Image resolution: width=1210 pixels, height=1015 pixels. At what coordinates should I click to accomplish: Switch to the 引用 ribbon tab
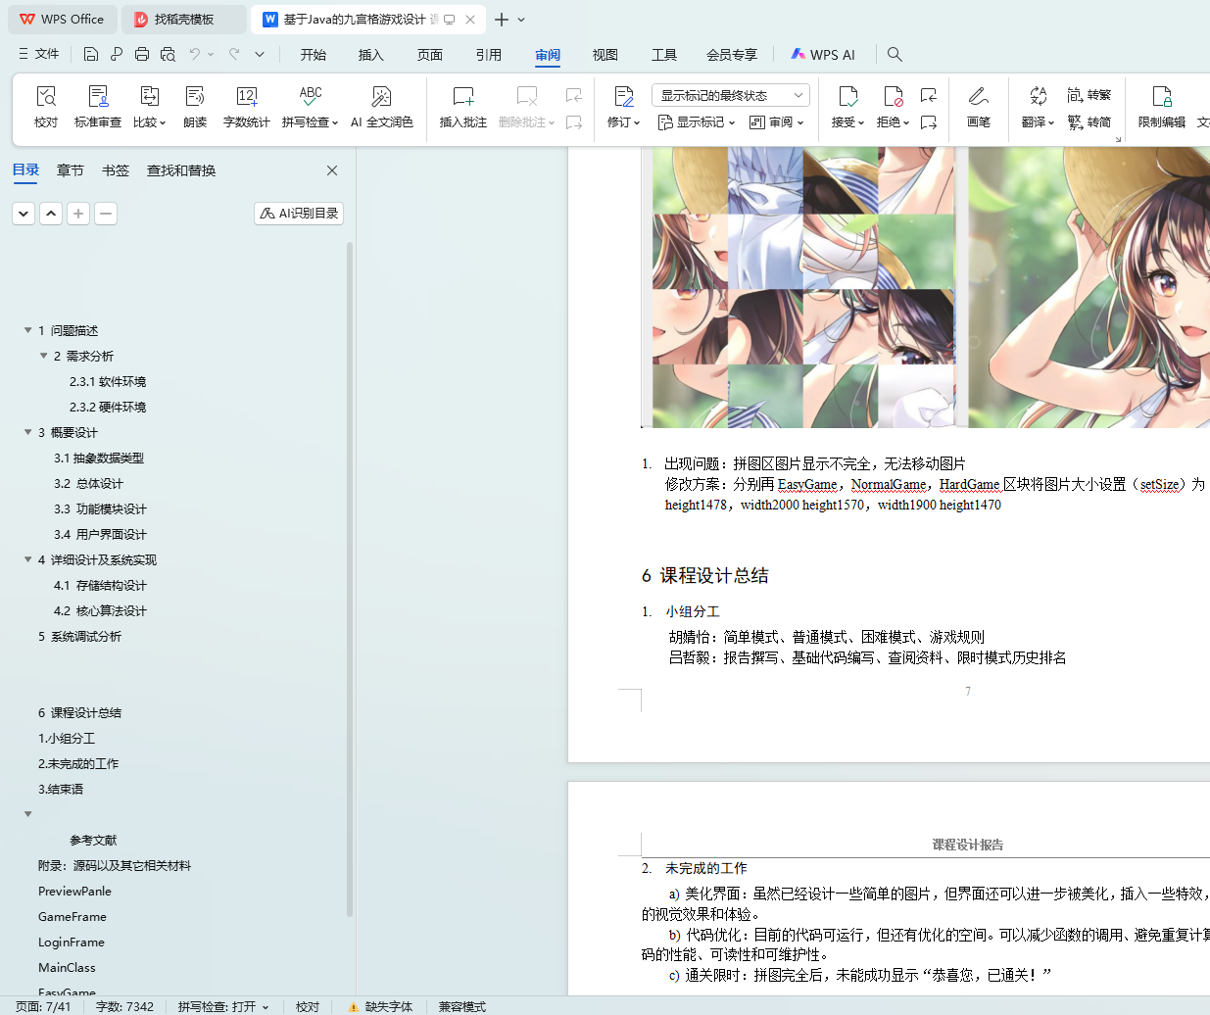(x=489, y=55)
